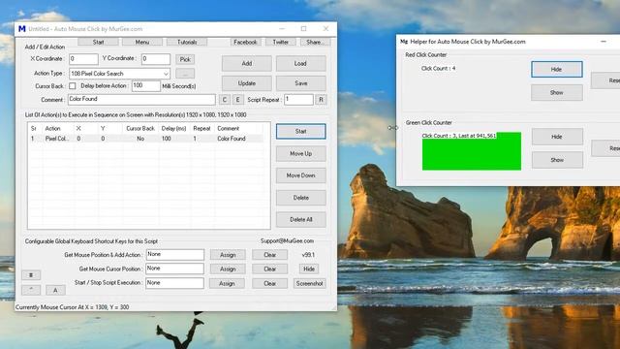Click Assign for Get Mouse Cursor Position
The image size is (620, 349).
pos(228,270)
